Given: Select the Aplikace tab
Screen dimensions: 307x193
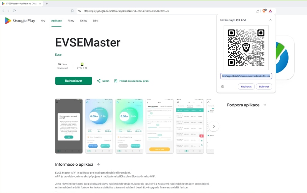Looking at the screenshot, I should [56, 21].
